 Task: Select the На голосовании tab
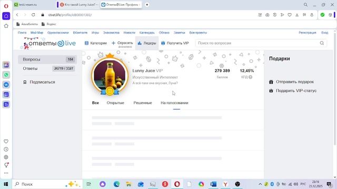tap(174, 103)
